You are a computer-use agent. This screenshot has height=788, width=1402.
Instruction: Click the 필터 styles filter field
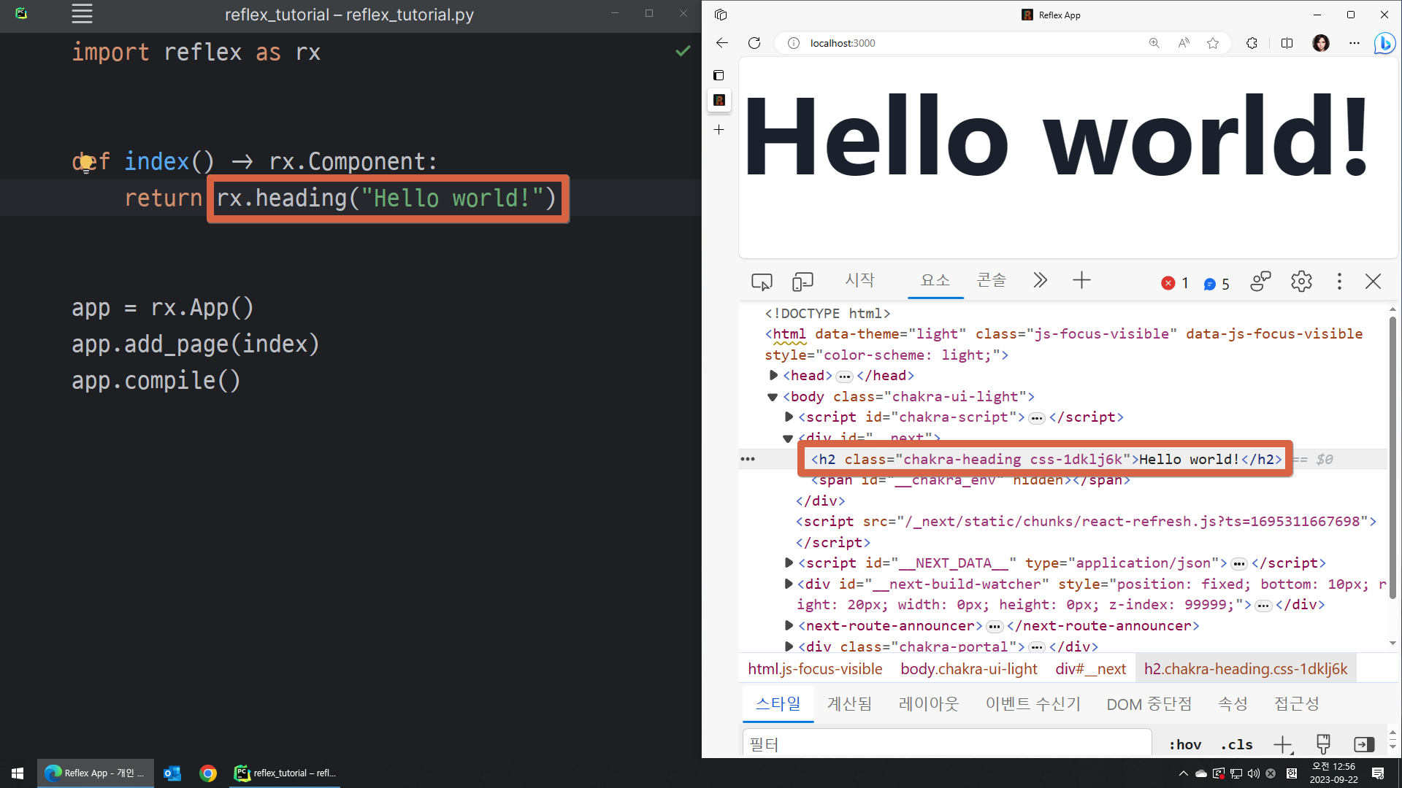pyautogui.click(x=946, y=744)
